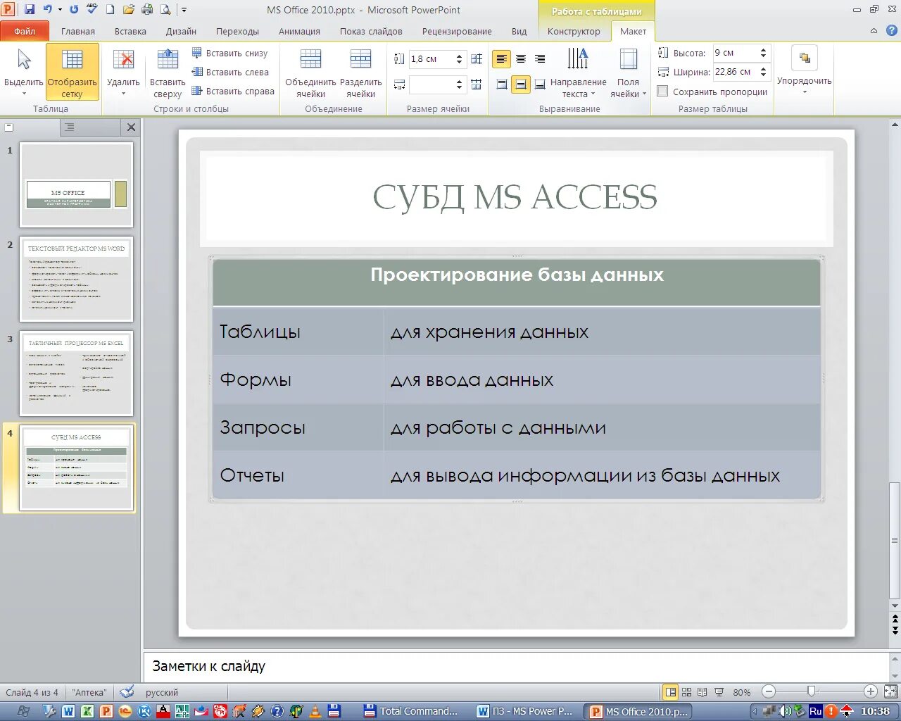This screenshot has height=721, width=901.
Task: Enable the Сохранить пропорции checkbox
Action: point(662,91)
